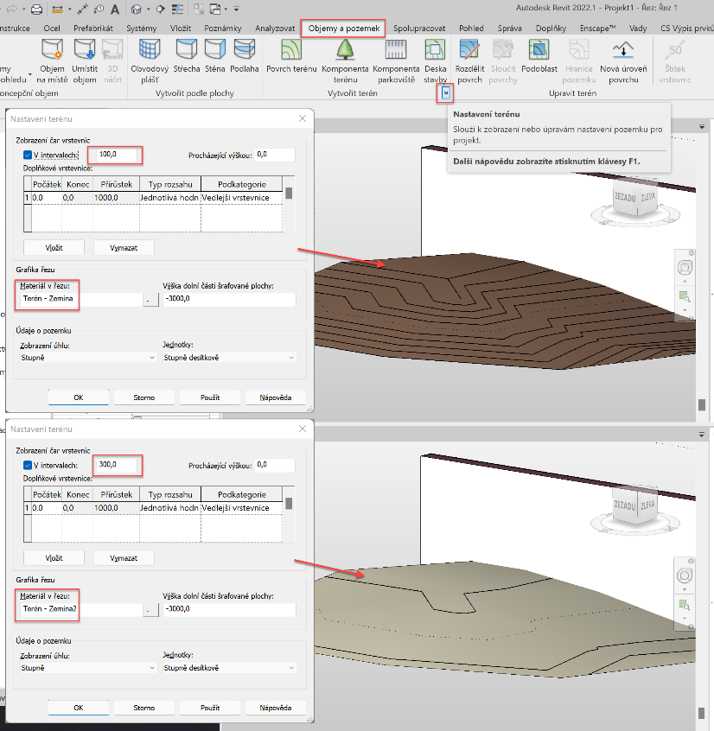
Task: Browse material next to Terén - Zemina
Action: [150, 300]
